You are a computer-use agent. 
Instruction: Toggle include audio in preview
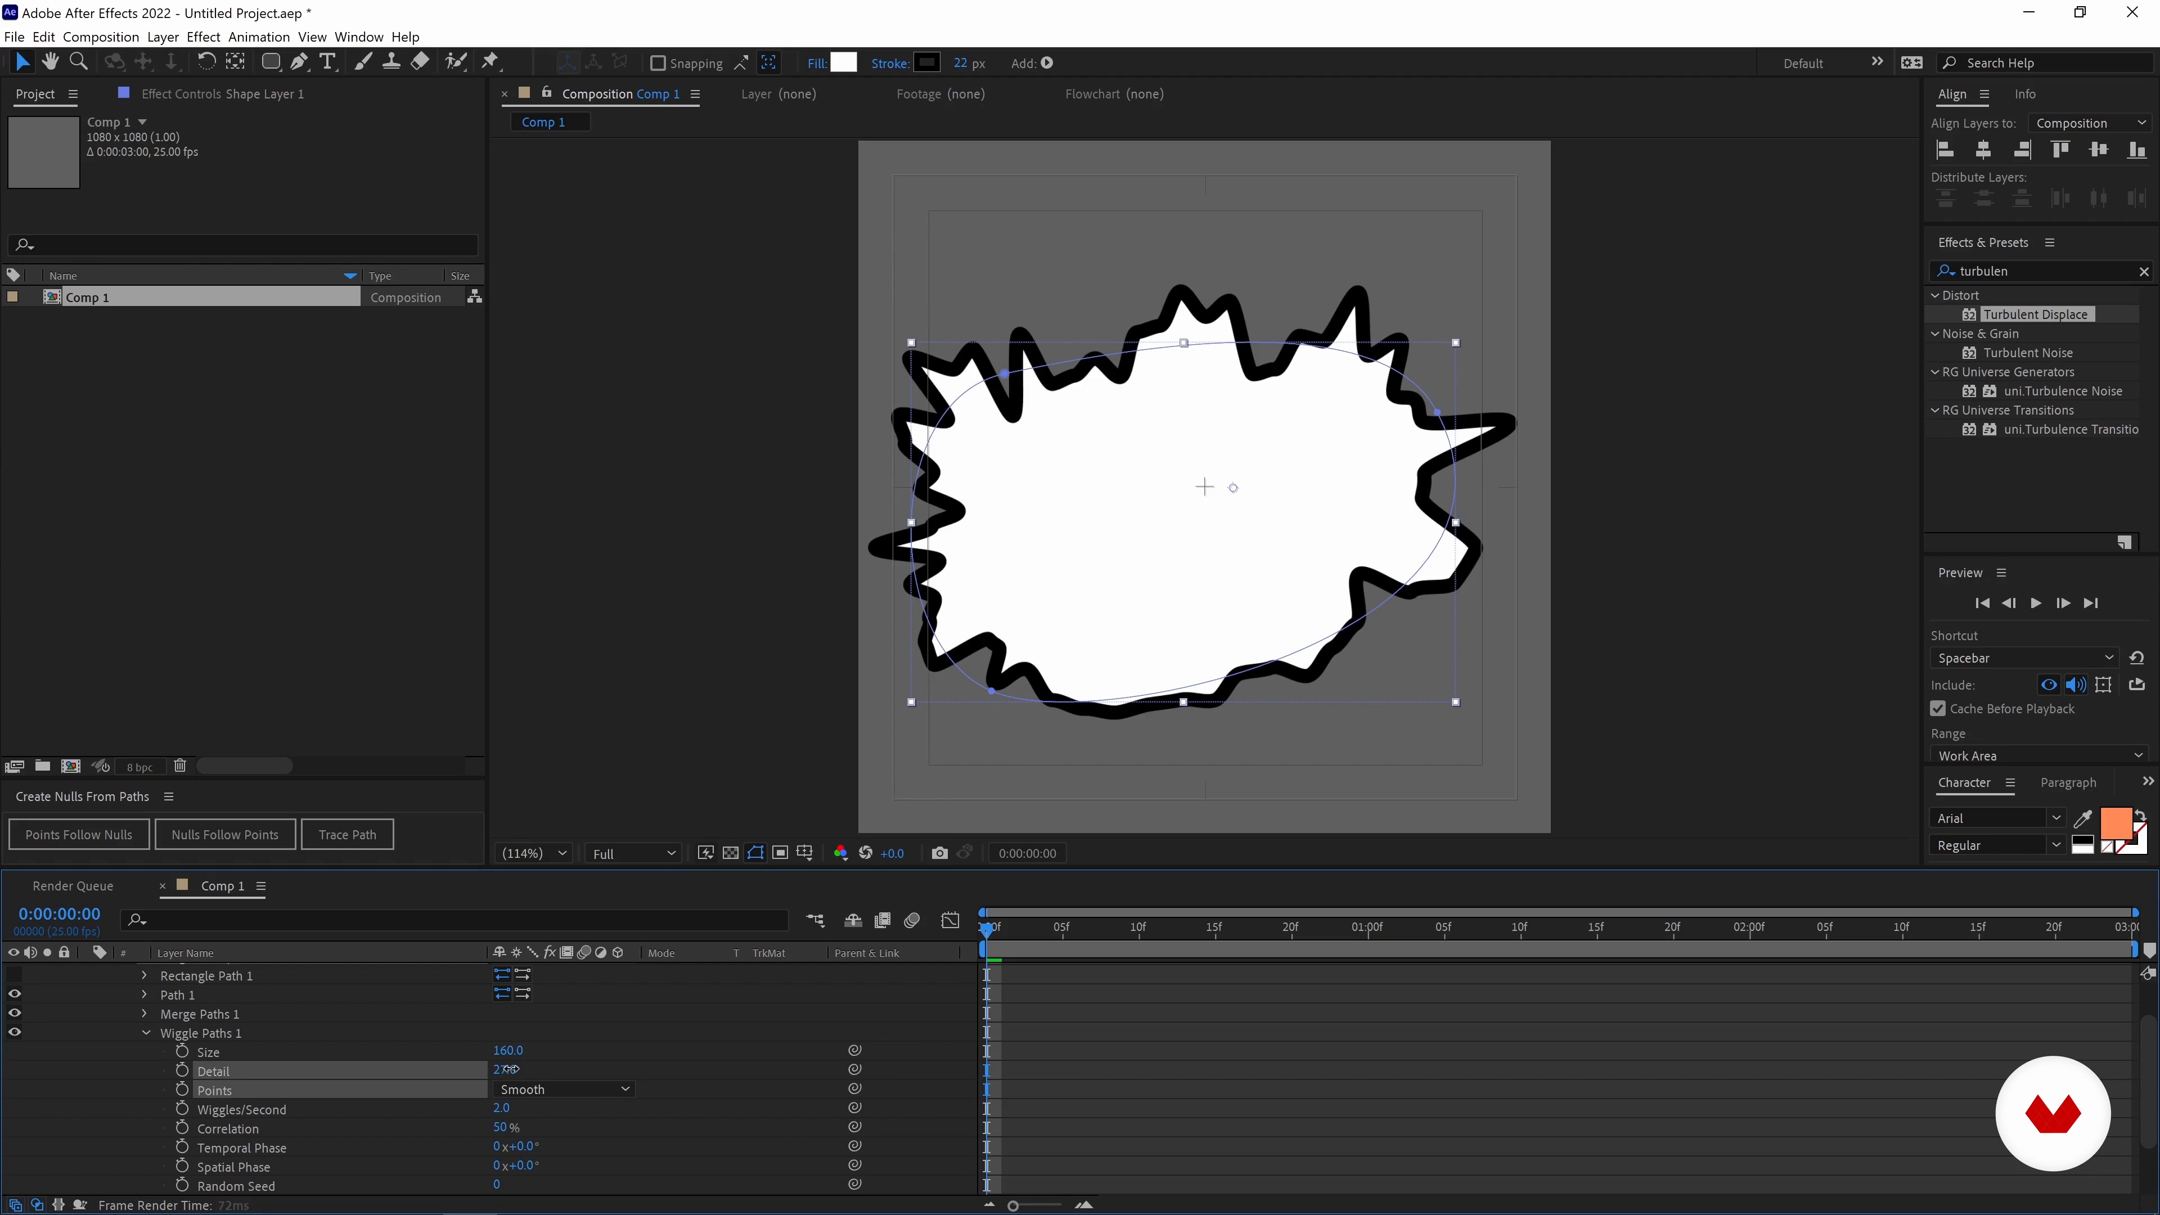click(2076, 684)
